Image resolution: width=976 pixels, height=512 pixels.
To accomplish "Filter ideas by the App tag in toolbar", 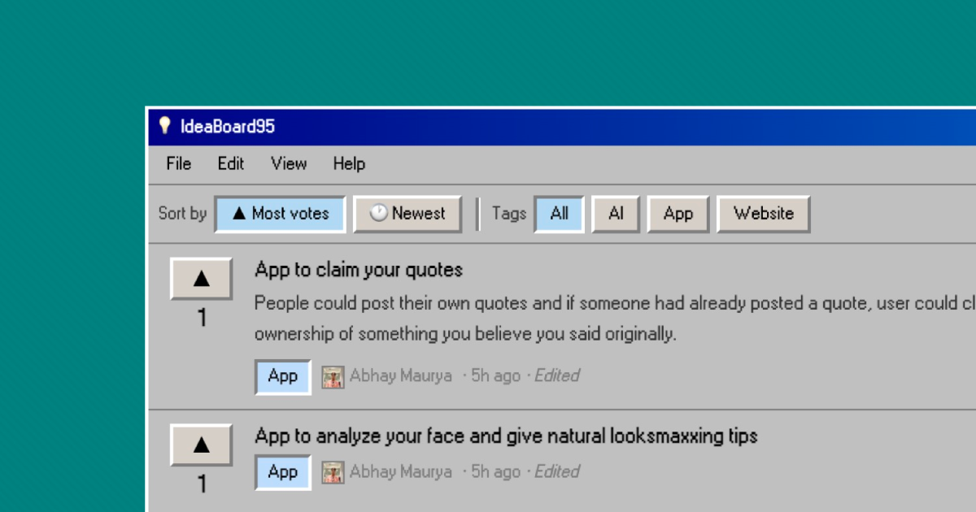I will pyautogui.click(x=678, y=214).
